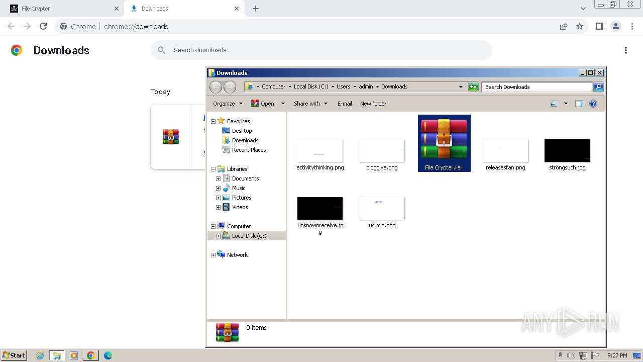643x362 pixels.
Task: Open Explorer help icon
Action: coord(593,104)
